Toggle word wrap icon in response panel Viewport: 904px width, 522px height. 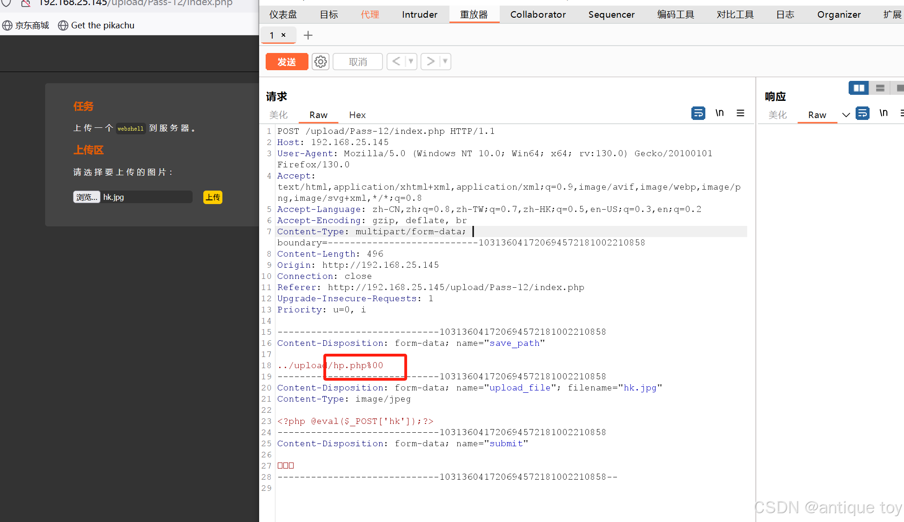pos(863,113)
